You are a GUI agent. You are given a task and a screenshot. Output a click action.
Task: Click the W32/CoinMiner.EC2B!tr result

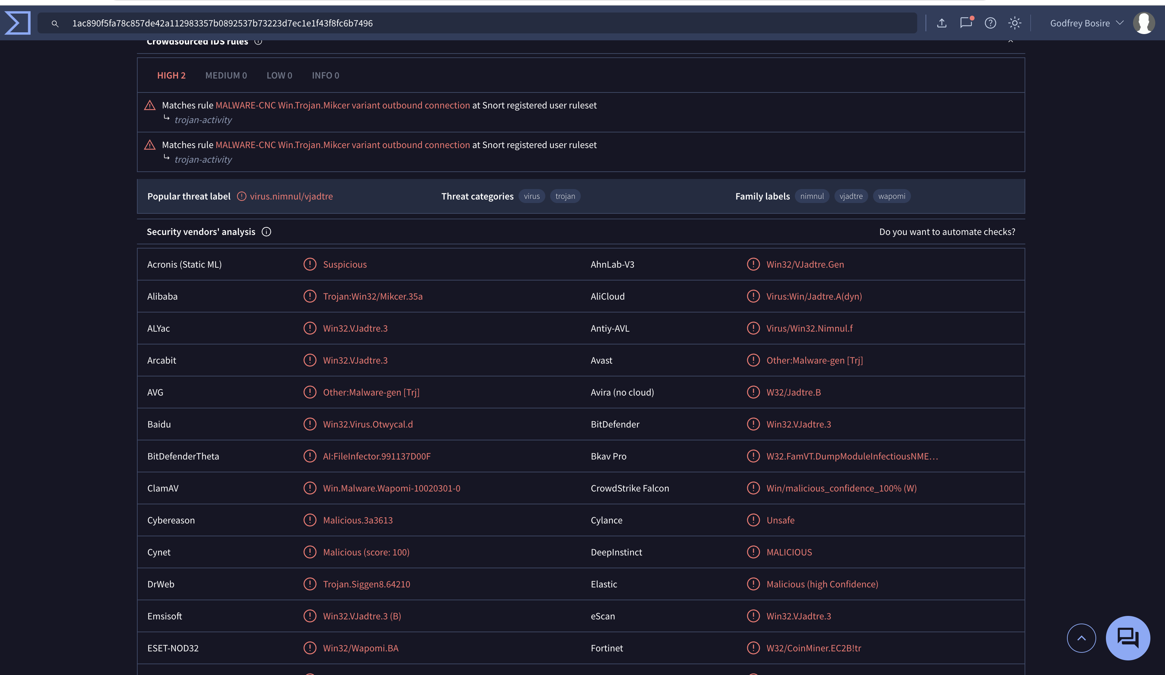coord(814,648)
